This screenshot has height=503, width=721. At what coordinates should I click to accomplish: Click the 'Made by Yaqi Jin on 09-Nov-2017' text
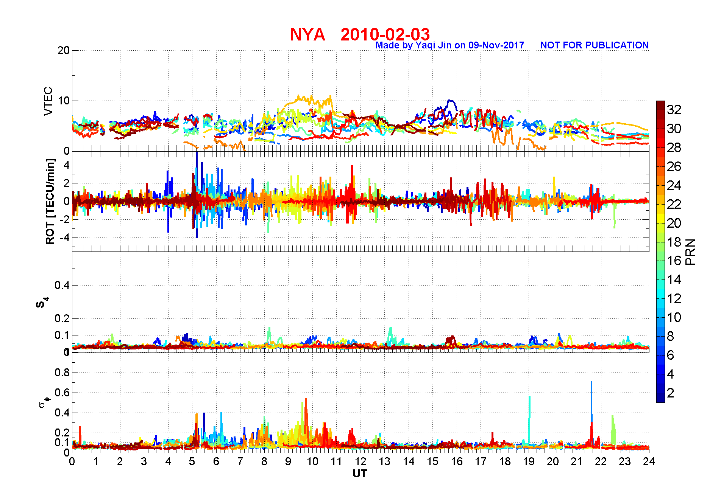[449, 45]
